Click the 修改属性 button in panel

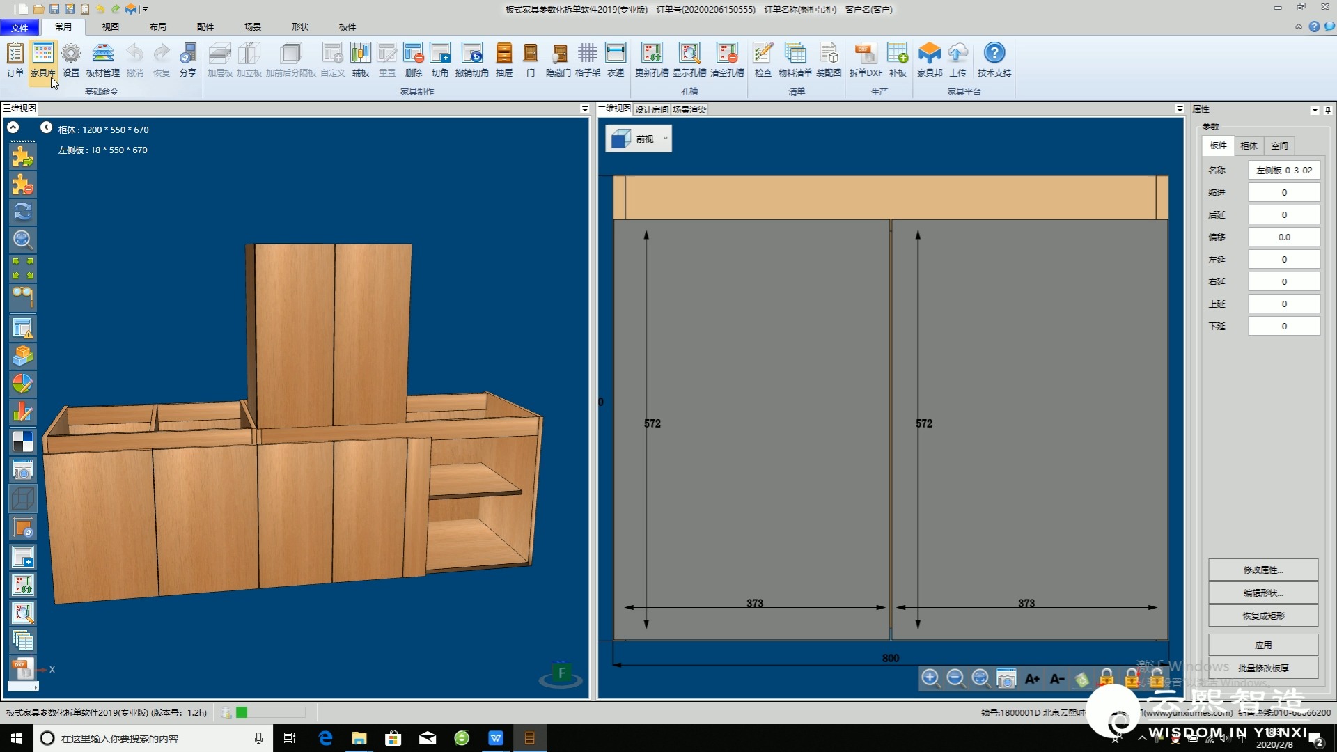[x=1264, y=570]
